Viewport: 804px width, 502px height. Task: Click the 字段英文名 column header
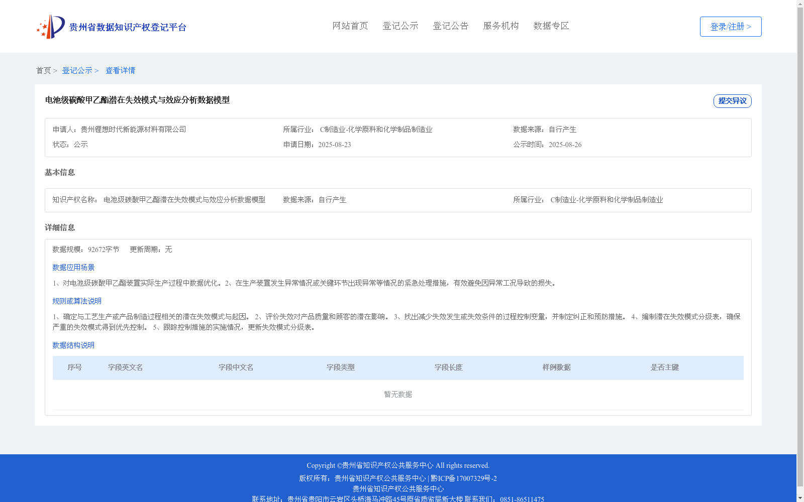pos(125,367)
